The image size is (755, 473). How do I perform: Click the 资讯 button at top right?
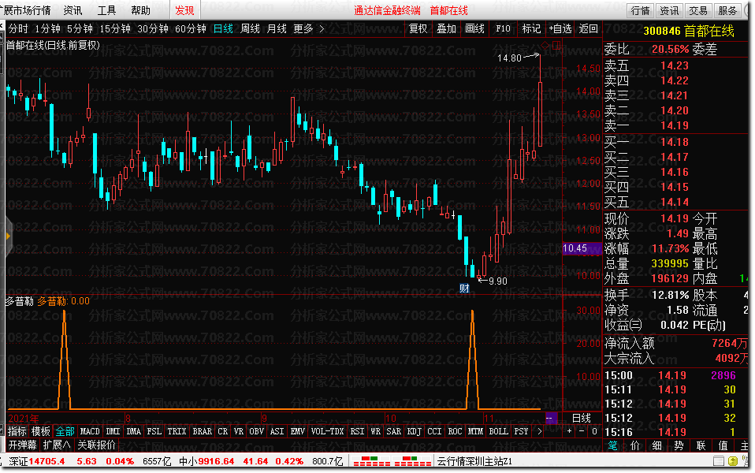(669, 10)
